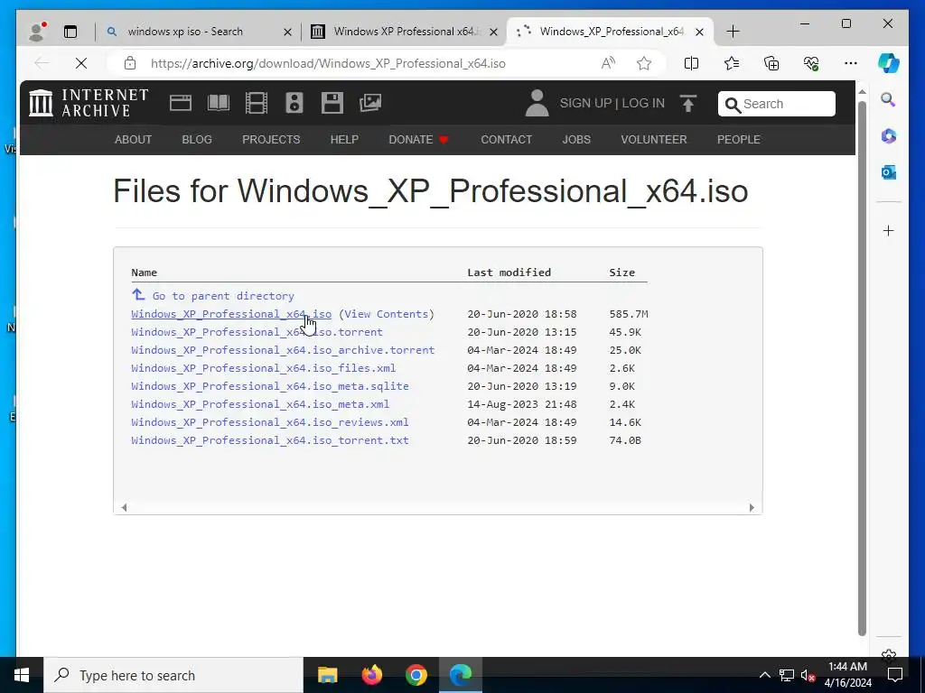Viewport: 925px width, 693px height.
Task: Open Windows_XP_Professional_x64.iso.torrent link
Action: [x=257, y=332]
